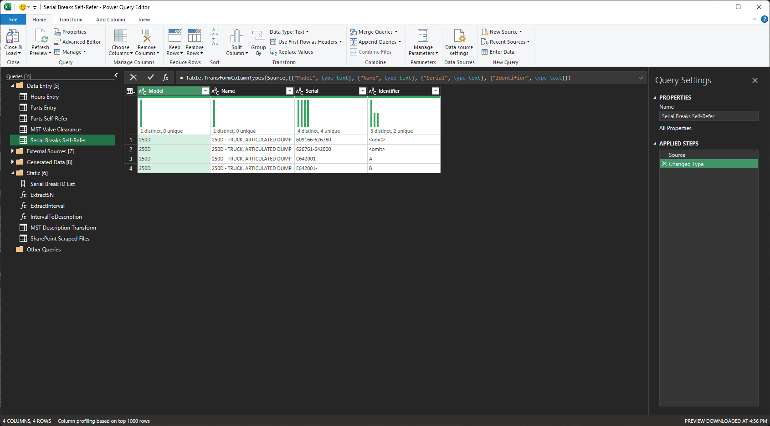Screen dimensions: 770x426
Task: Edit the query Name field
Action: [x=708, y=116]
